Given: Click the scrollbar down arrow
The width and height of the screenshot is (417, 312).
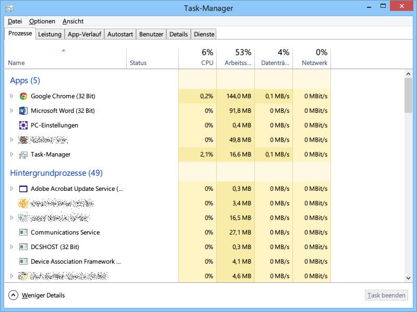Looking at the screenshot, I should (409, 278).
